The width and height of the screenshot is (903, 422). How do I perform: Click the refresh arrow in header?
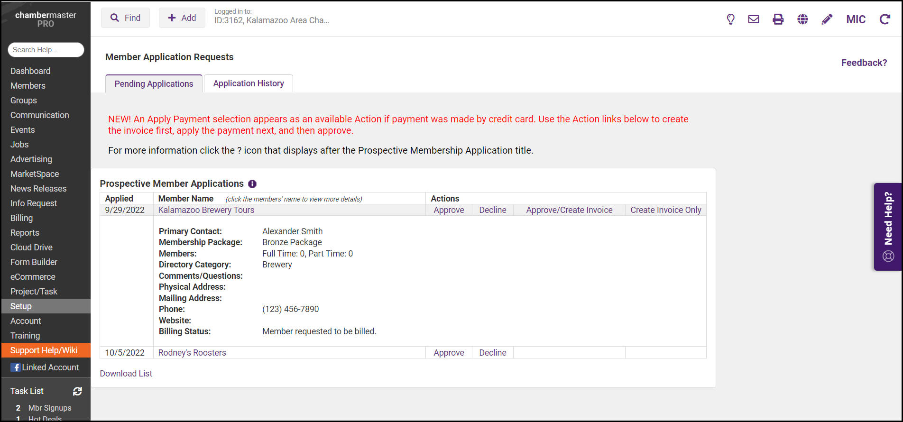(x=885, y=19)
